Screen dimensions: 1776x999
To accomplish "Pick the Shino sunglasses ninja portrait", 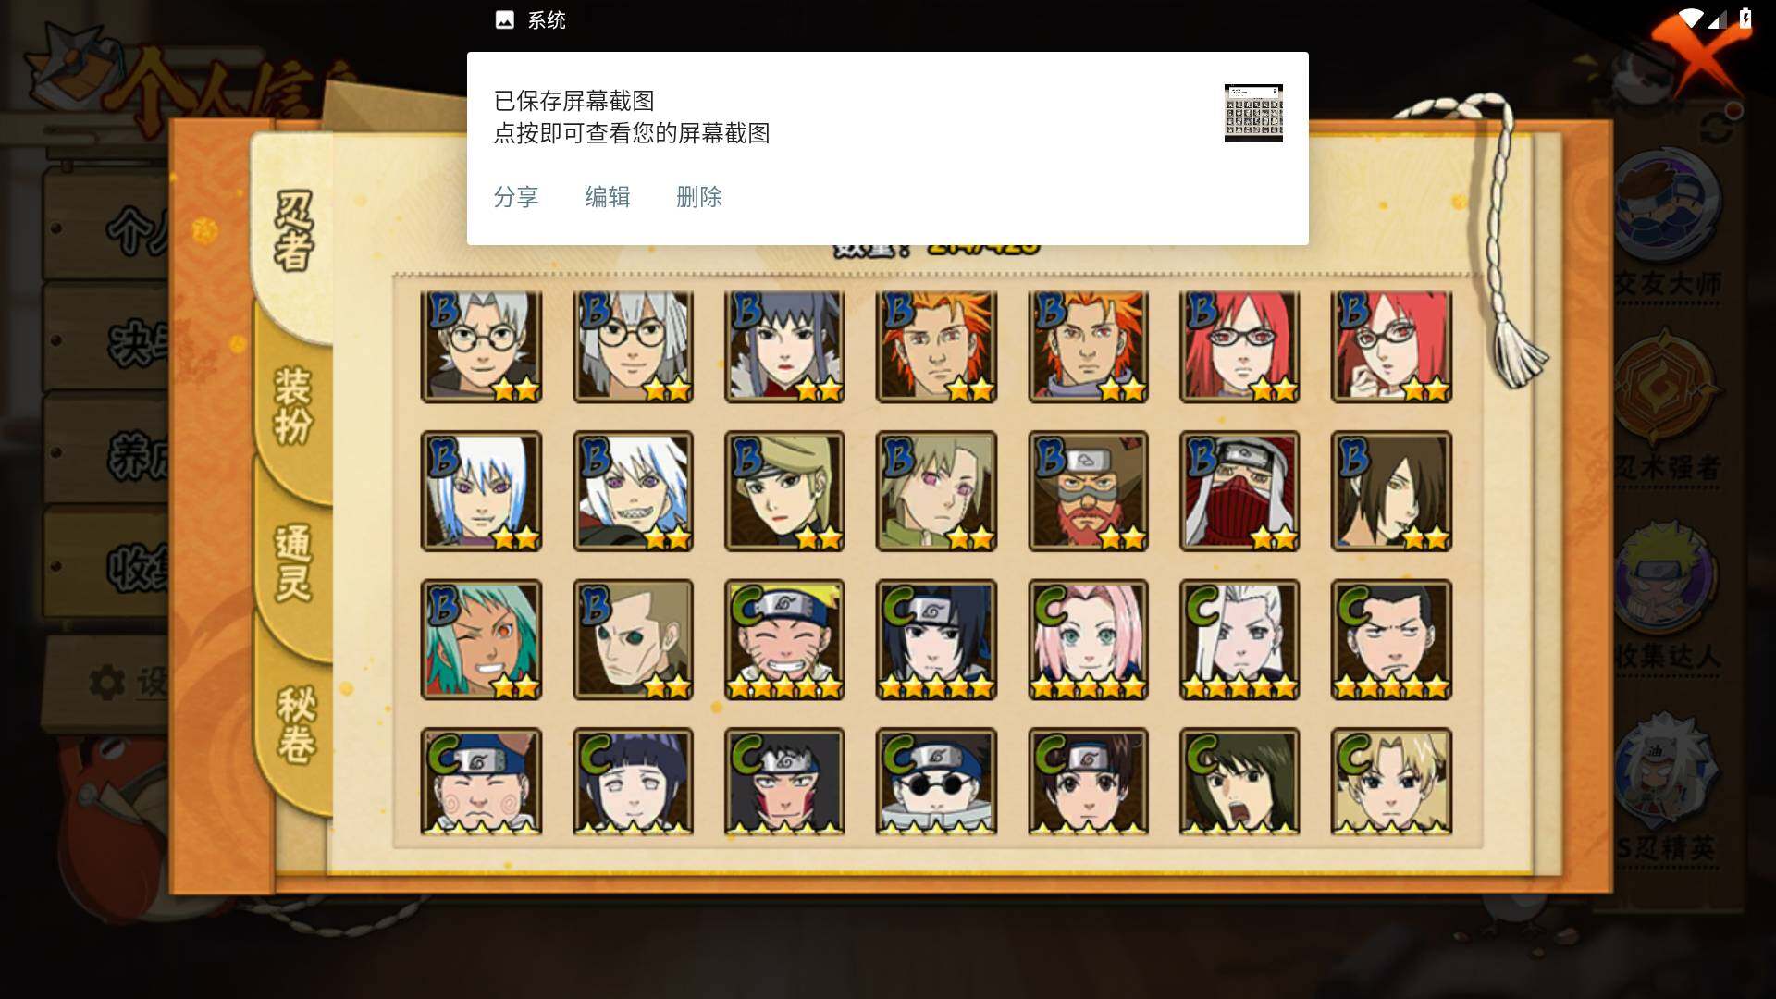I will (936, 782).
